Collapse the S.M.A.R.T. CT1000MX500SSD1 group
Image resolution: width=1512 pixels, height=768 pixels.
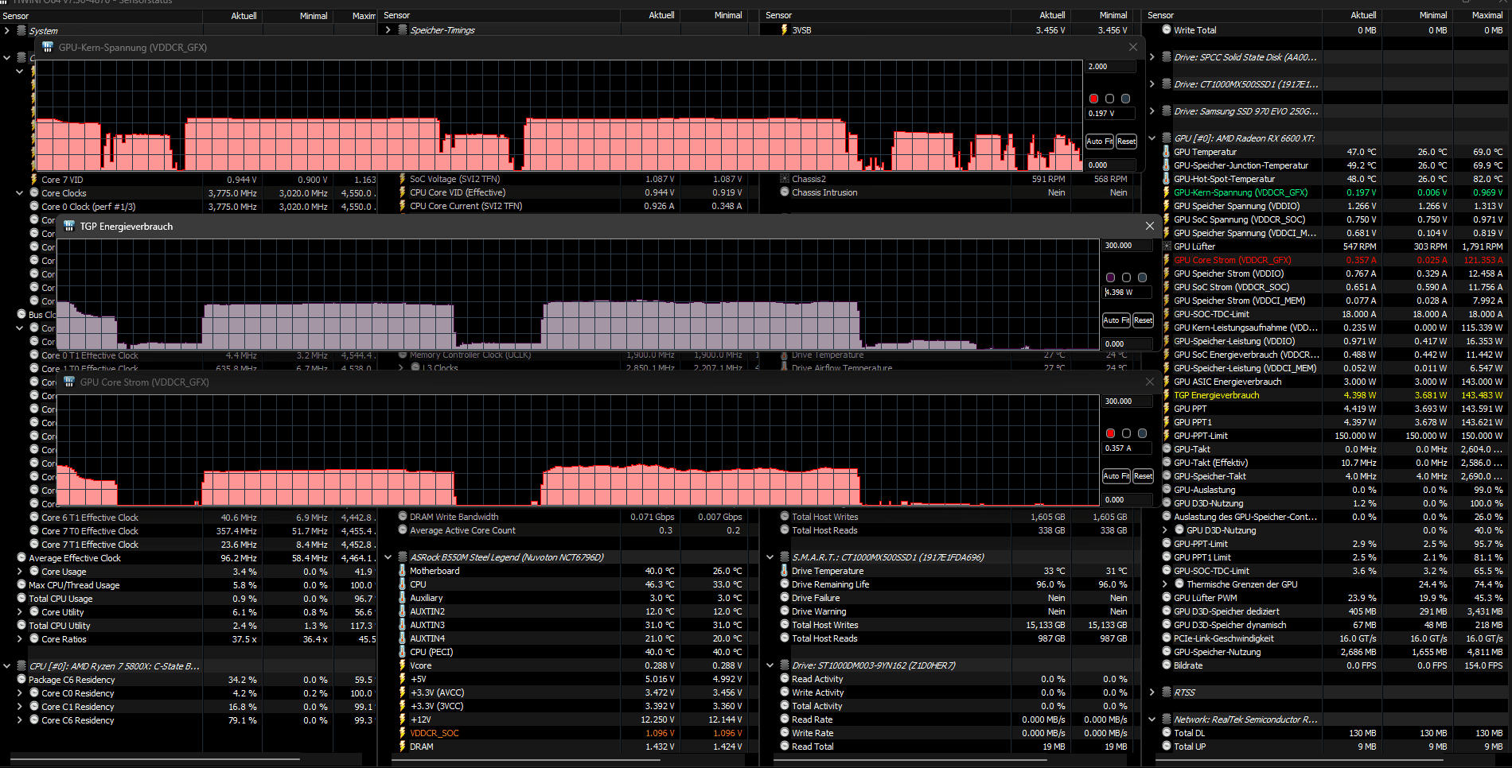[x=770, y=557]
